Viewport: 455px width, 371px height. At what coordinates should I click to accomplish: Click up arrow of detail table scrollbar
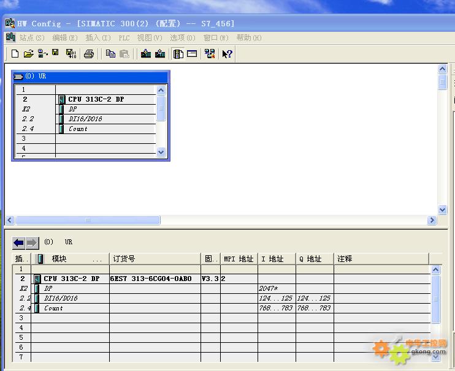(x=436, y=270)
